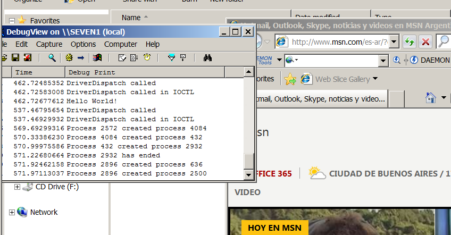This screenshot has width=451, height=235.
Task: Open the Filter/Highlight funnel icon
Action: click(x=171, y=57)
